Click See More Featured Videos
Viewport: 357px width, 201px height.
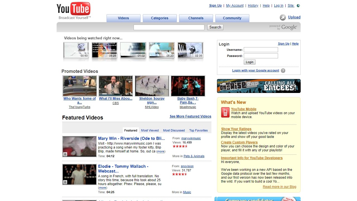click(x=190, y=116)
